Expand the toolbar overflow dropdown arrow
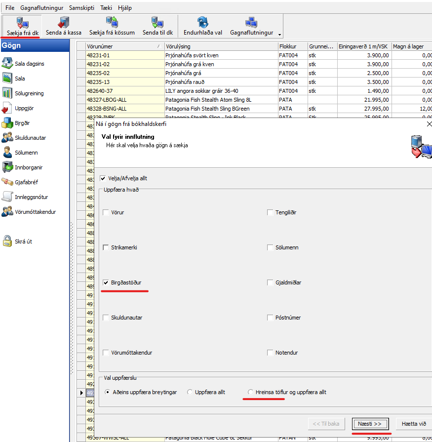The image size is (432, 442). [280, 35]
